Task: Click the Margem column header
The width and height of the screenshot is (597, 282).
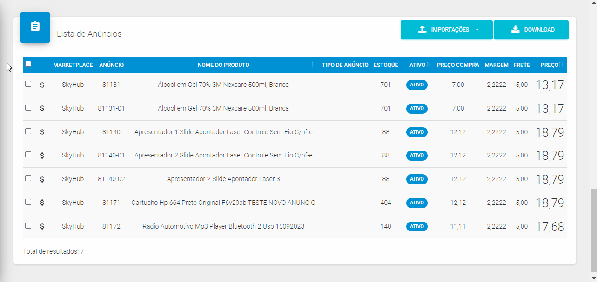Action: (496, 65)
